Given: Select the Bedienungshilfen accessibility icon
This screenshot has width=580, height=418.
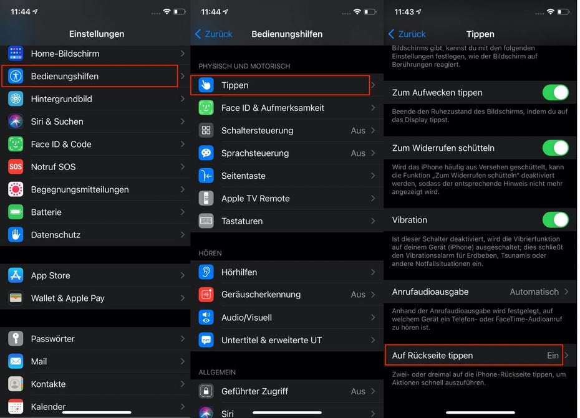Looking at the screenshot, I should tap(16, 76).
